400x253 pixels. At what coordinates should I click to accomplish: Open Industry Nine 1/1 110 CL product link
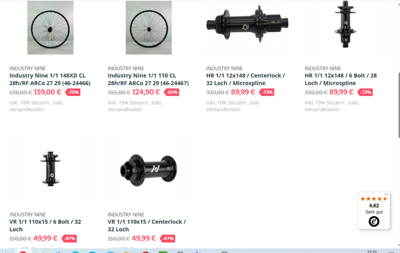tap(148, 79)
